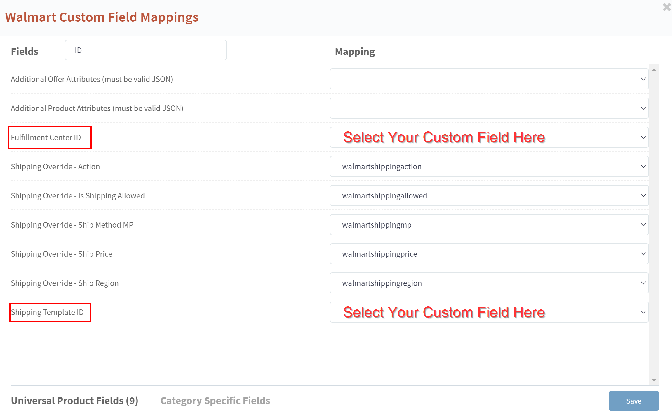Click the chevron on the walmartshippingregion dropdown
This screenshot has width=672, height=414.
(643, 283)
